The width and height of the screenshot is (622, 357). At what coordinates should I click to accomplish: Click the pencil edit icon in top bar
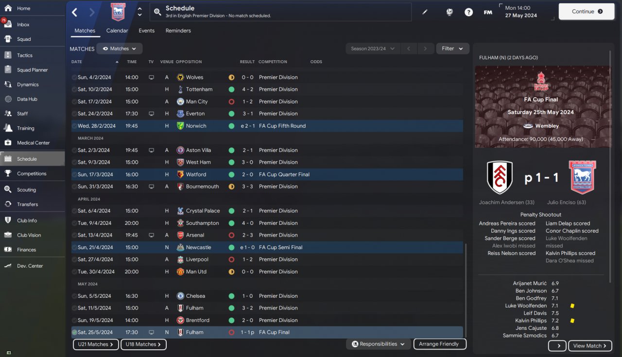pyautogui.click(x=425, y=12)
